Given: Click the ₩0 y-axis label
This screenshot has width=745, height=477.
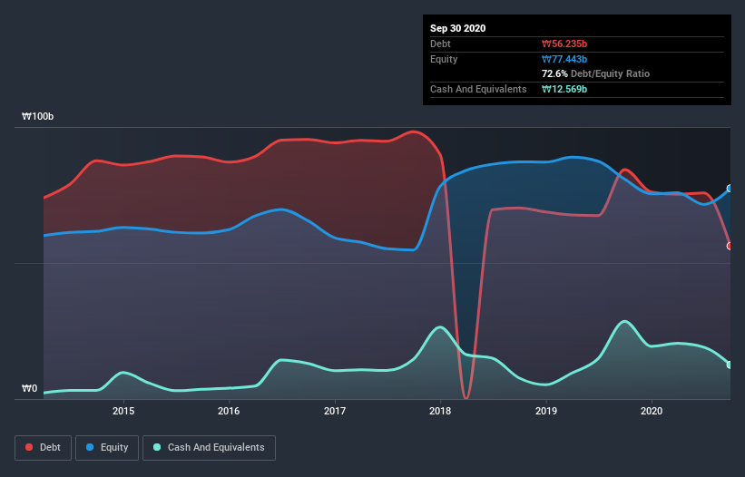Looking at the screenshot, I should (29, 388).
